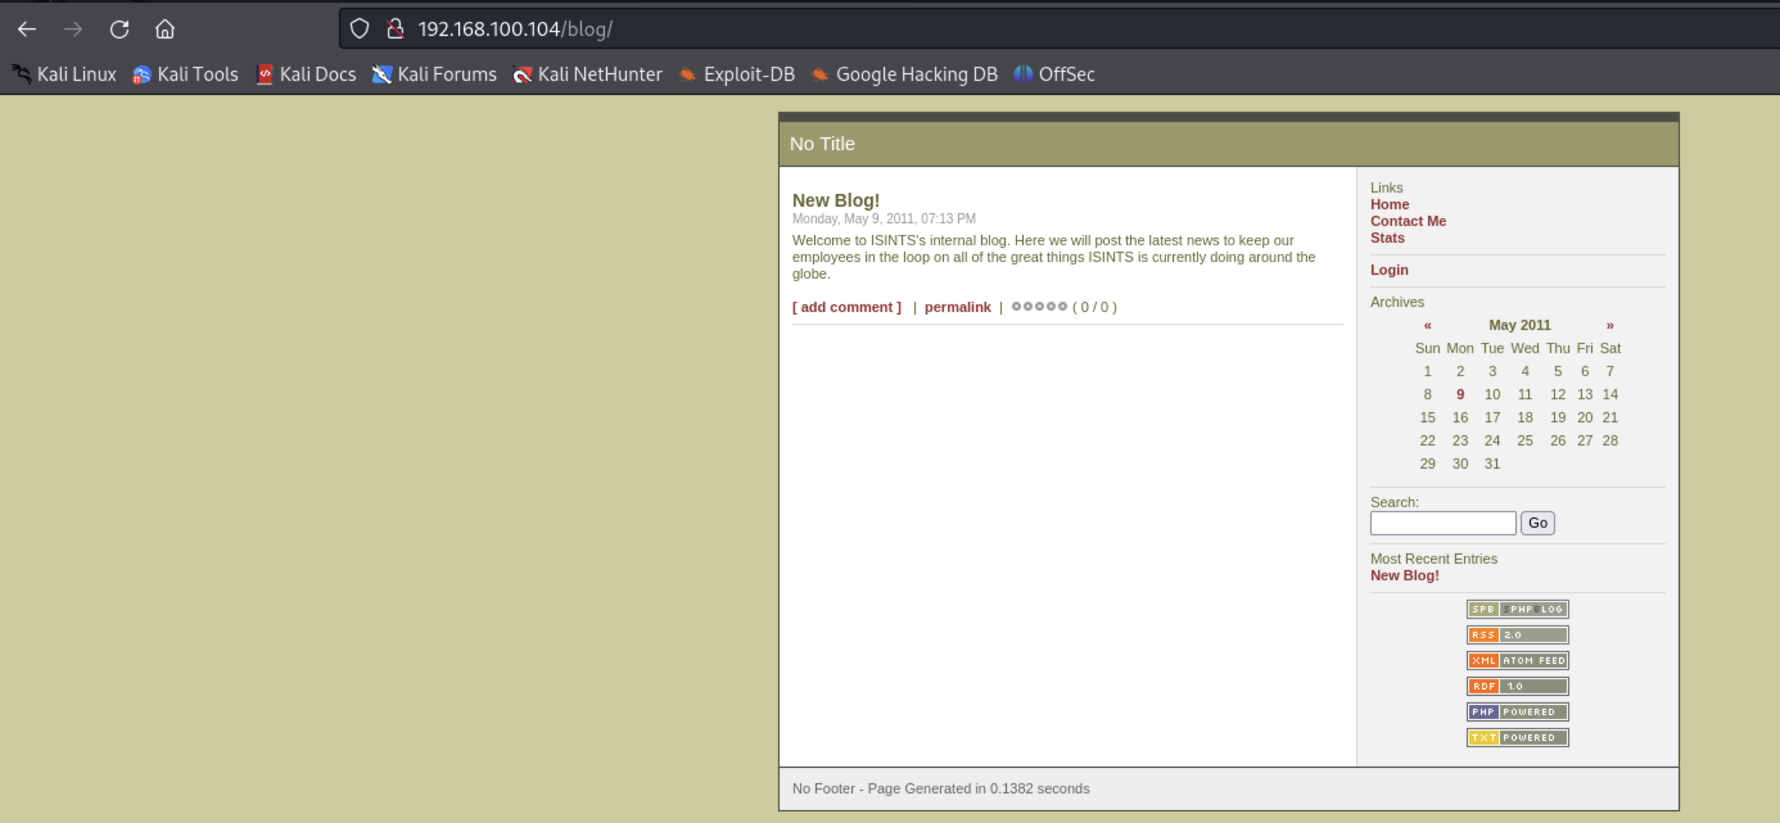Click the insecure connection padlock icon
Viewport: 1780px width, 823px height.
click(x=396, y=29)
